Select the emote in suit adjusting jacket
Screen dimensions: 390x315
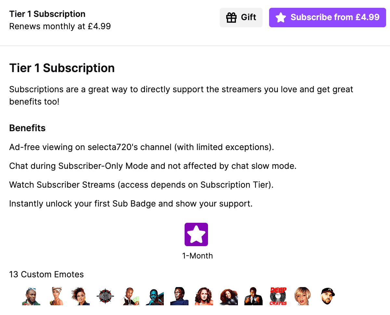pyautogui.click(x=253, y=296)
